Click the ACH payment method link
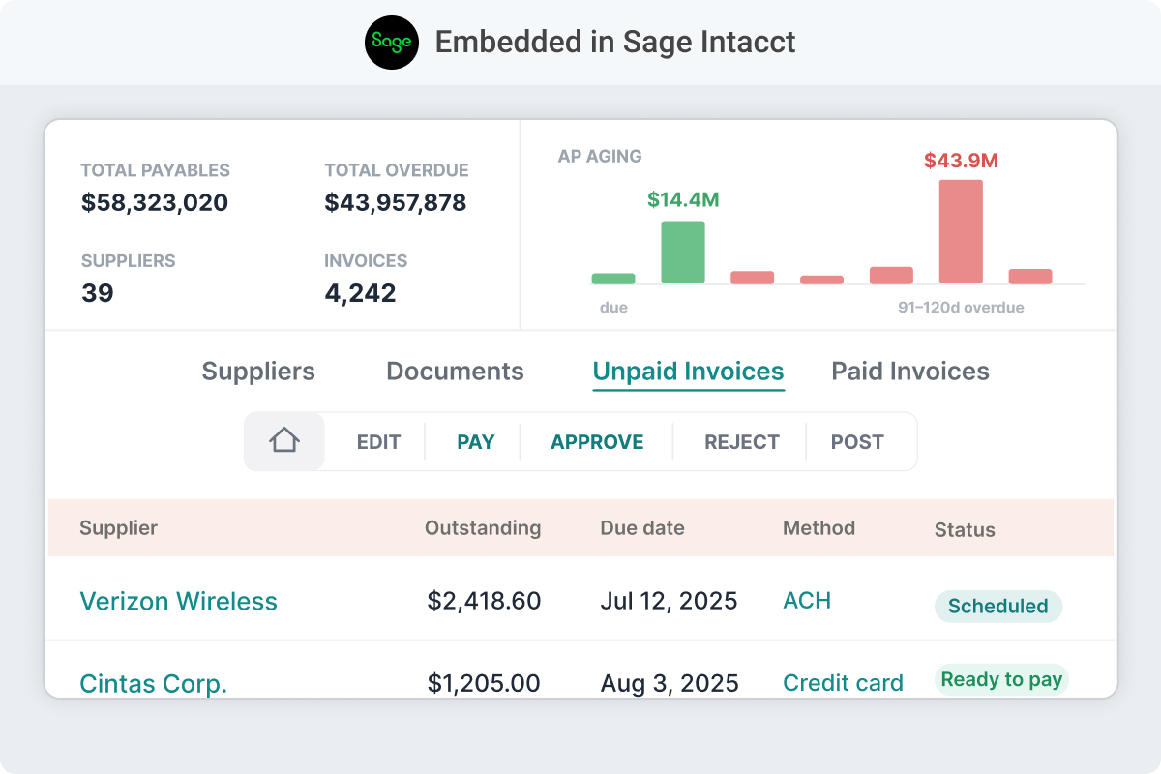 click(807, 601)
